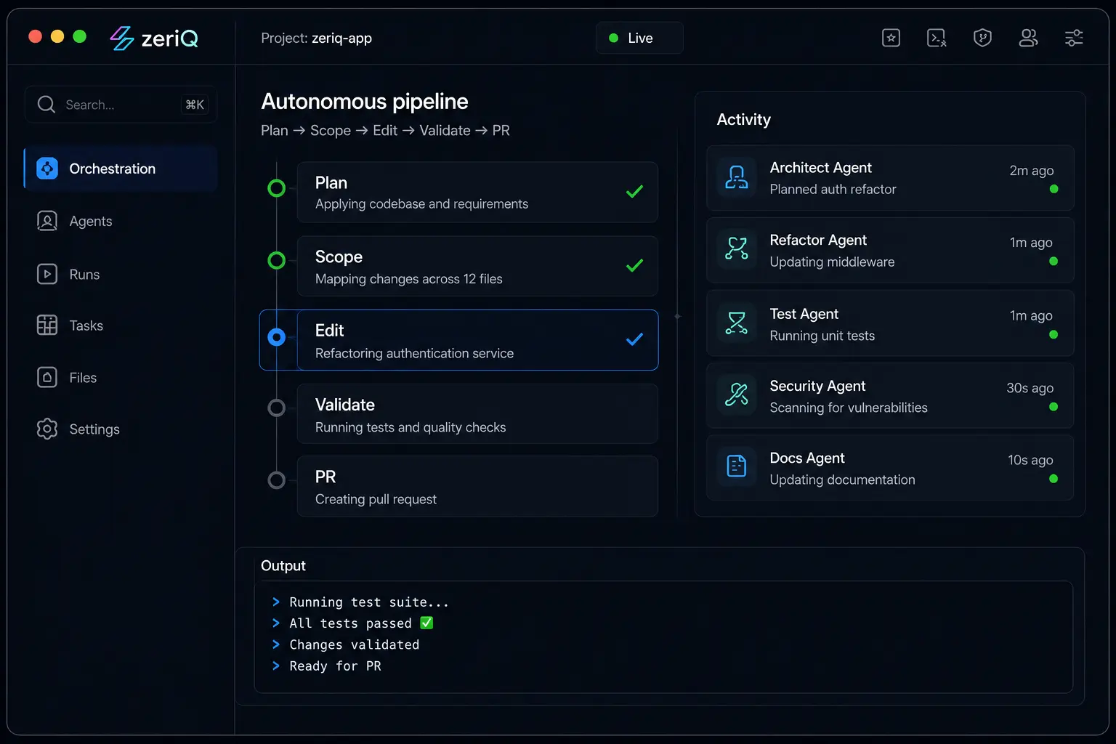1116x744 pixels.
Task: Open the Scope pipeline step card
Action: point(477,266)
